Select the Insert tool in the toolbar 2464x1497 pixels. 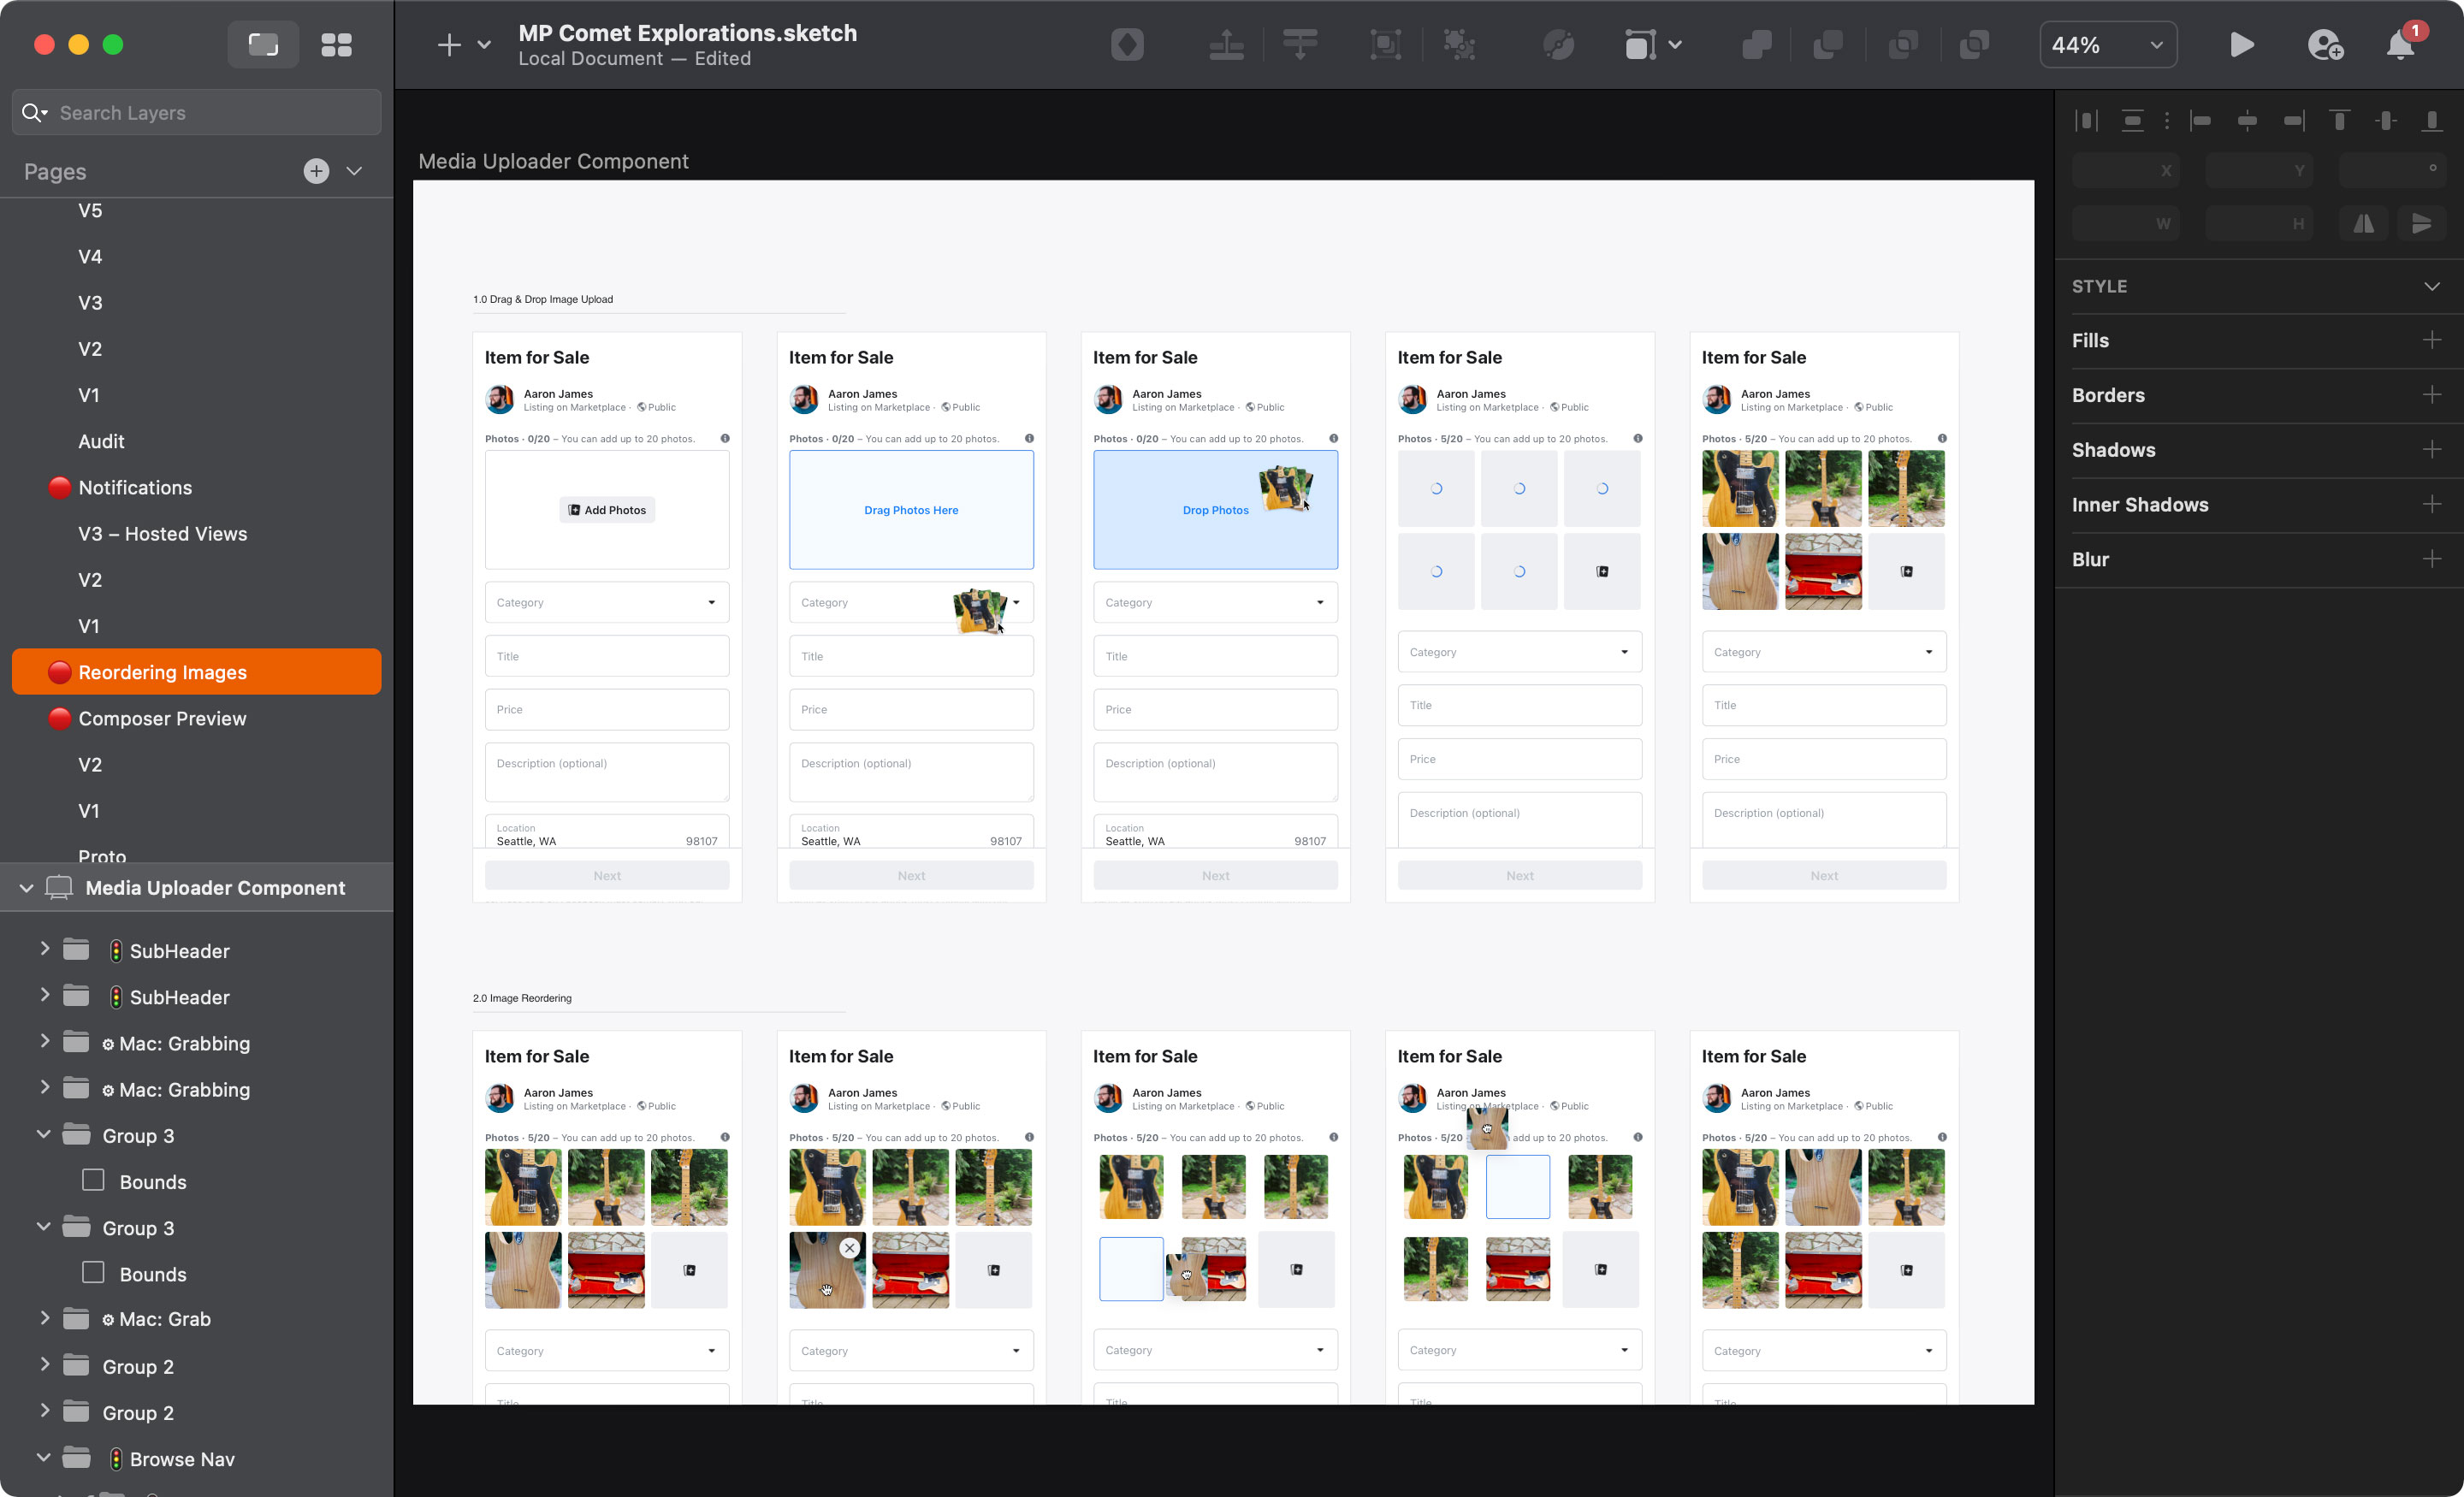pyautogui.click(x=448, y=45)
